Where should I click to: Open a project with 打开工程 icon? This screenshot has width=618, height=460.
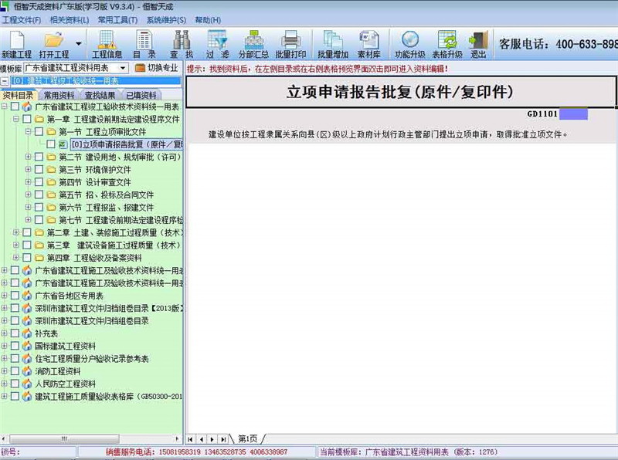tap(54, 45)
